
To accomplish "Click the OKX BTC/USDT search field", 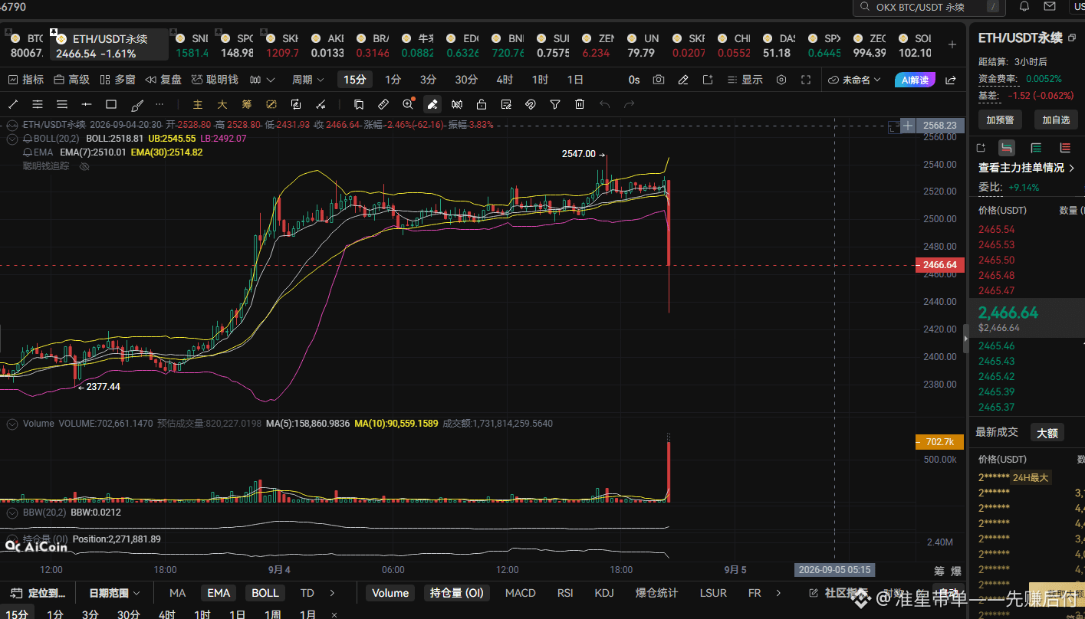I will (x=929, y=7).
